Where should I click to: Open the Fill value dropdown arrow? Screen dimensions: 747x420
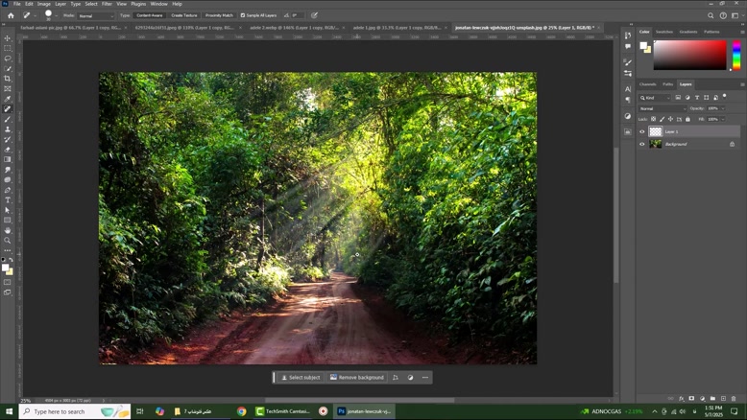(723, 119)
